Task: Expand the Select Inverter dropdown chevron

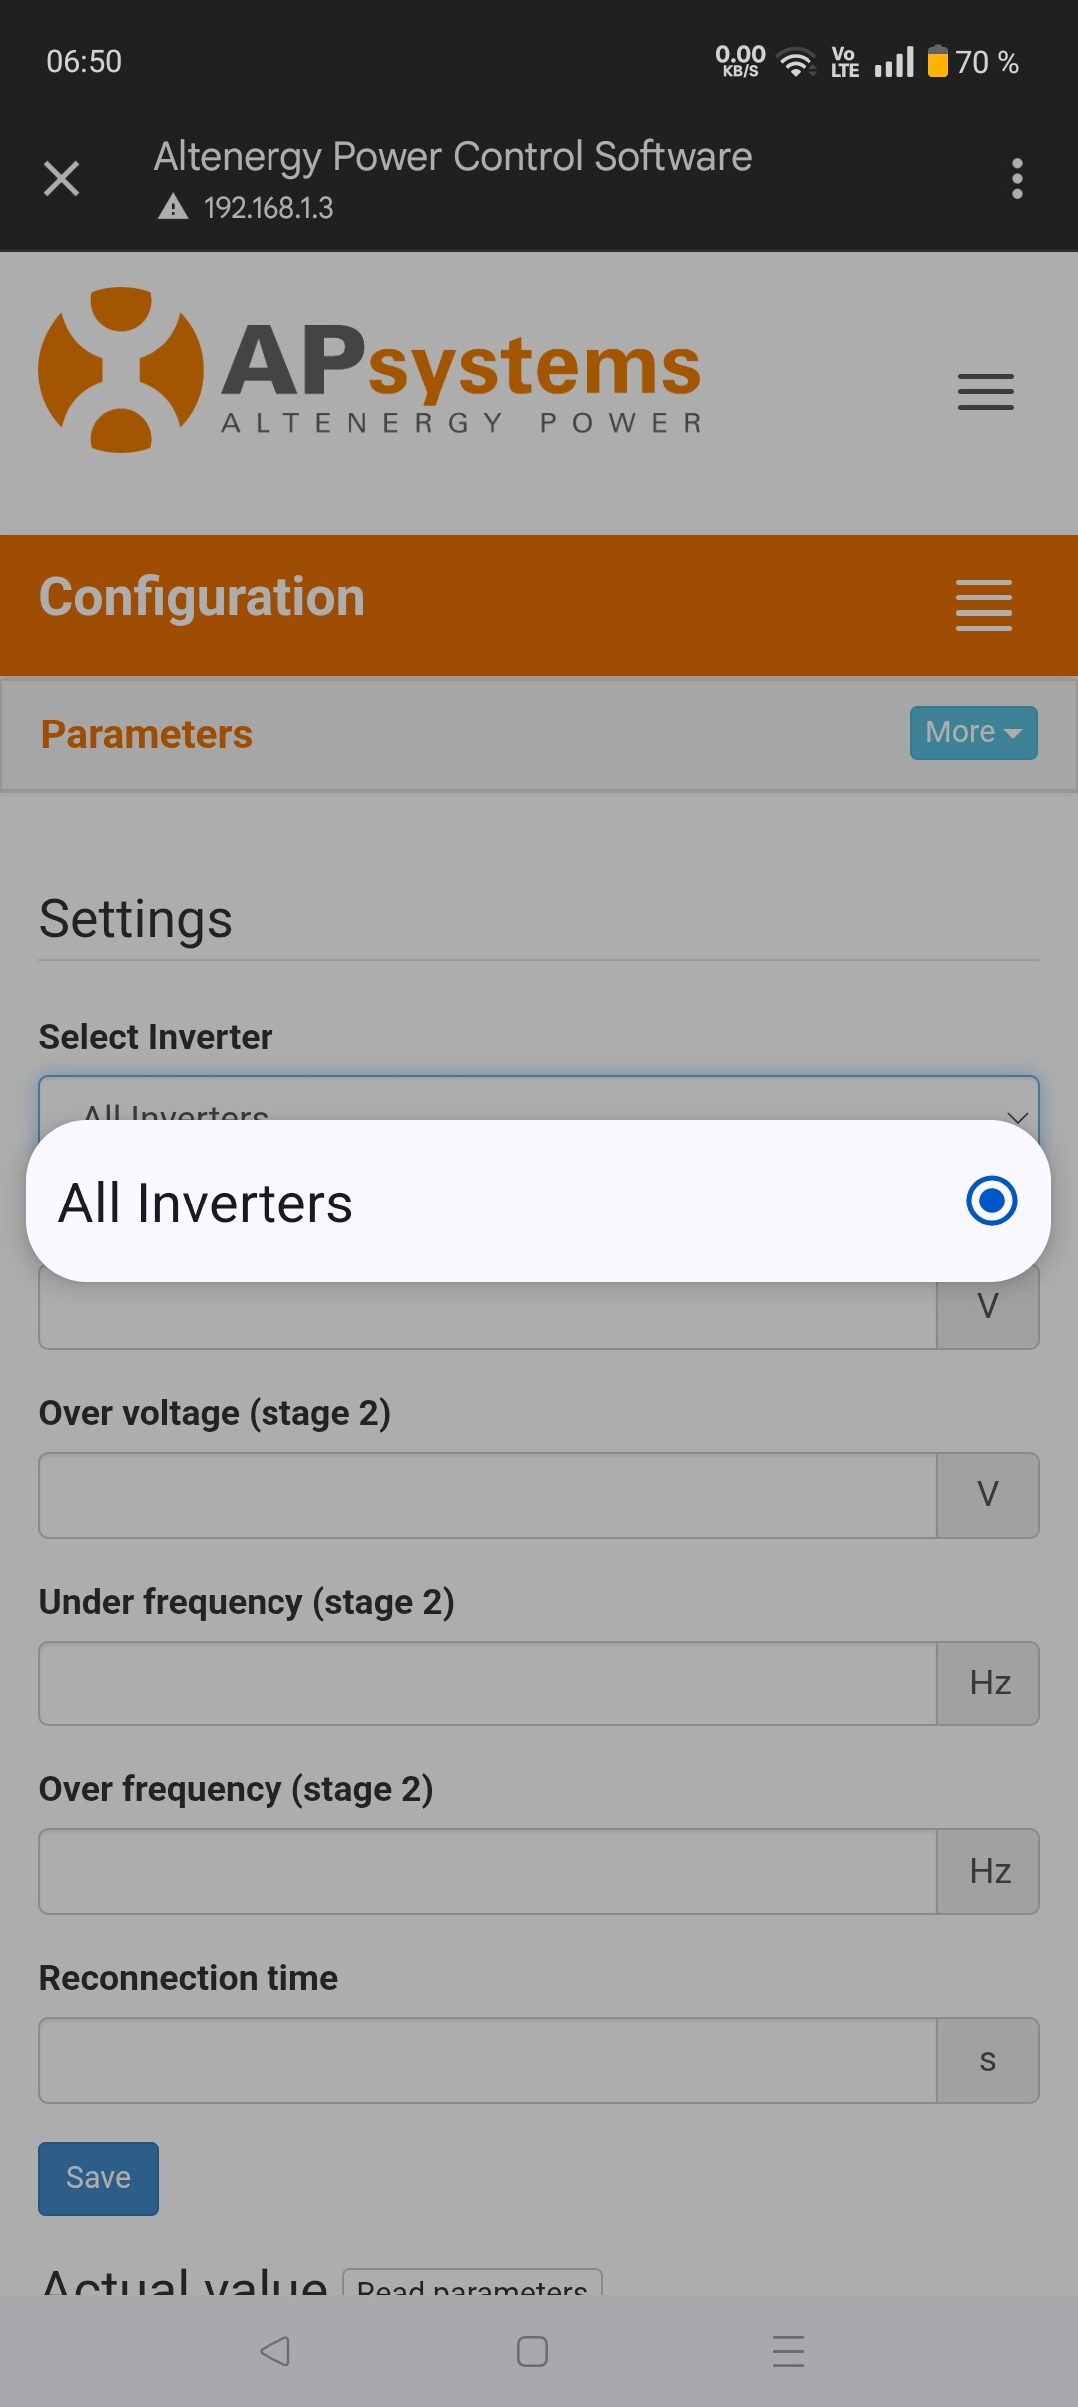Action: click(x=1017, y=1116)
